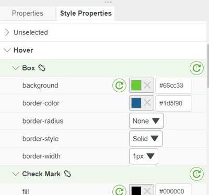209x195 pixels.
Task: Open the border-style Solid dropdown
Action: pyautogui.click(x=146, y=139)
